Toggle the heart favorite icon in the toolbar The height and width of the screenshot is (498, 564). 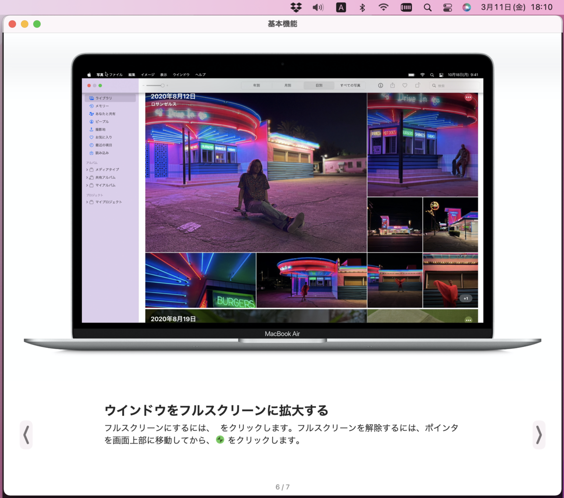405,86
